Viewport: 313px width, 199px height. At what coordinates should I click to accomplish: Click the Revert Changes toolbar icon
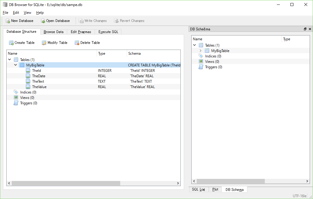tap(116, 21)
